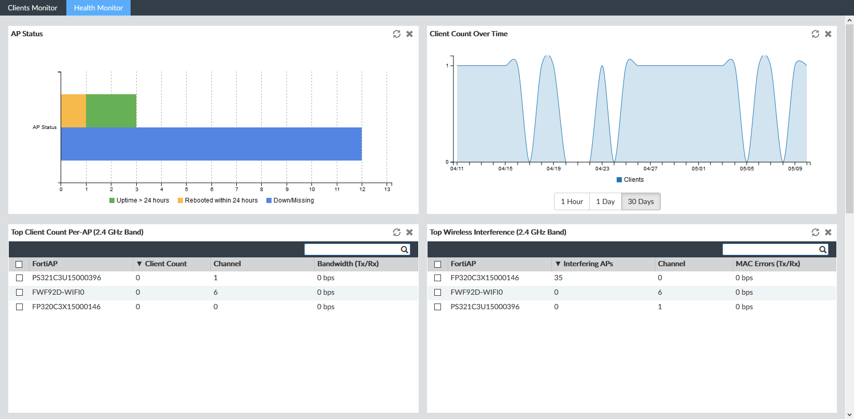This screenshot has width=854, height=419.
Task: Toggle Down/Missing legend entry
Action: [290, 200]
